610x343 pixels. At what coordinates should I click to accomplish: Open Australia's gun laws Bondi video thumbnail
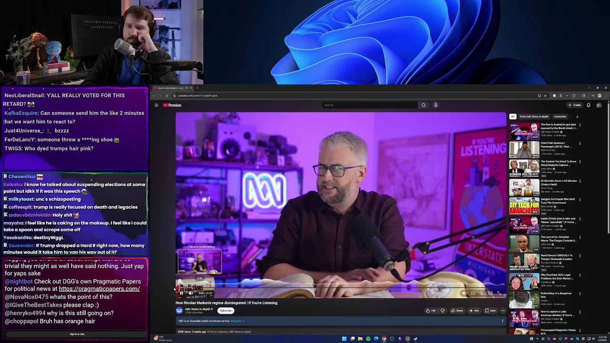(524, 131)
